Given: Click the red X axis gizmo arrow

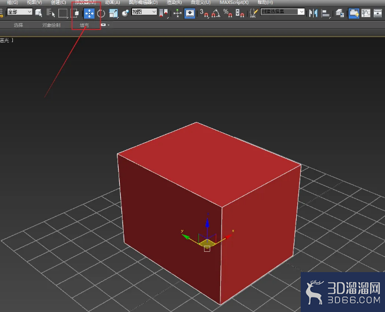Looking at the screenshot, I should click(x=228, y=237).
